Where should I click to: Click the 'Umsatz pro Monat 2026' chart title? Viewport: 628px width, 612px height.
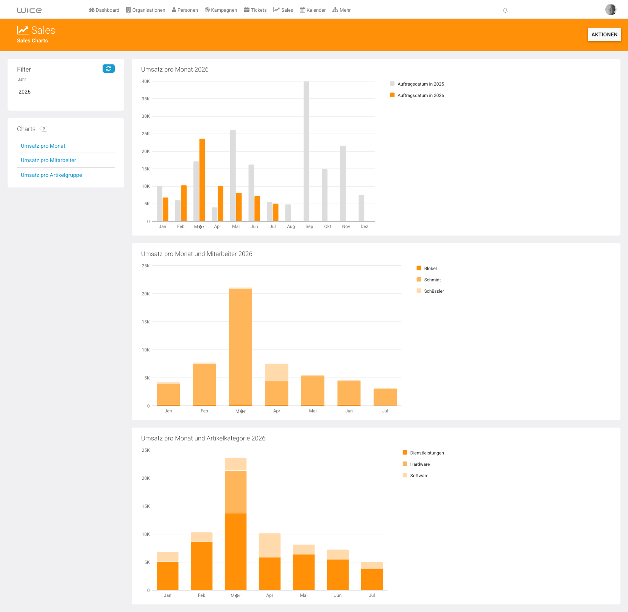pyautogui.click(x=175, y=69)
